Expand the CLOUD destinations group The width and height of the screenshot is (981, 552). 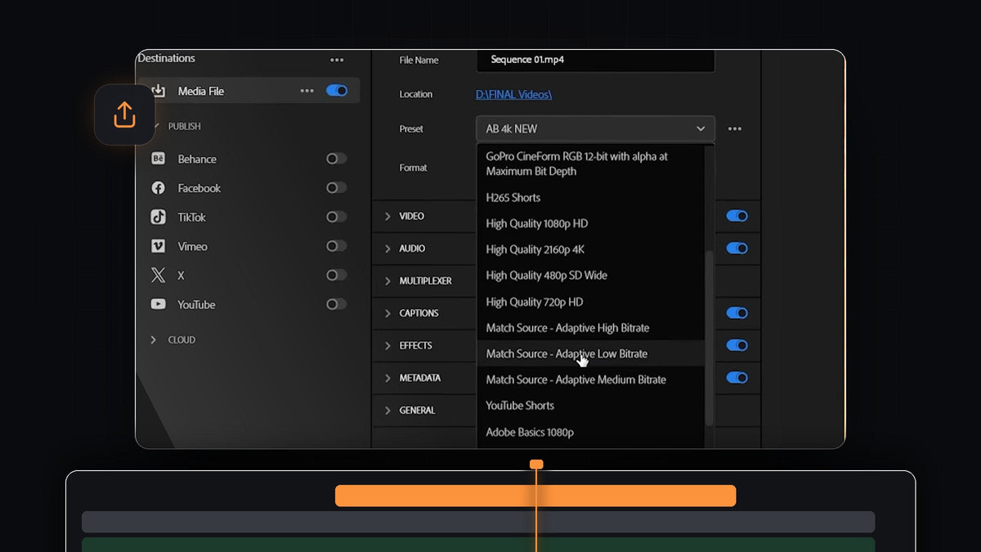coord(153,339)
